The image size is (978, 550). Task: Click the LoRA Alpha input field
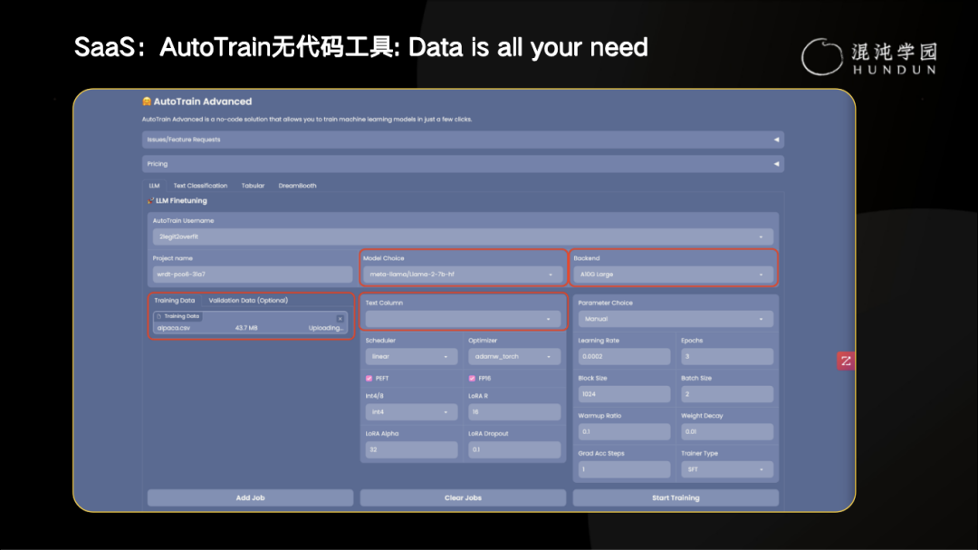pyautogui.click(x=410, y=449)
